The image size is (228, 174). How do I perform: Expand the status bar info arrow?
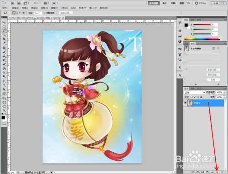(52, 172)
